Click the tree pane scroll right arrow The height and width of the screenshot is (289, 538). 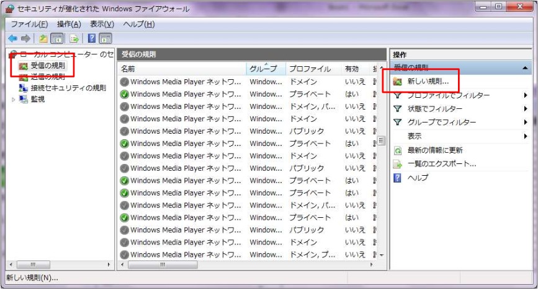(109, 265)
